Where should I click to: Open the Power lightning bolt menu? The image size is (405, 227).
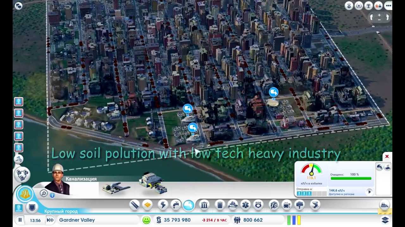click(x=163, y=205)
